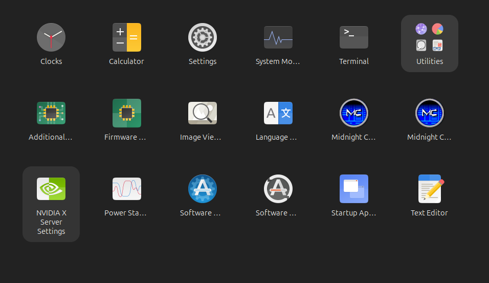489x283 pixels.
Task: Open the Terminal app
Action: coord(354,38)
